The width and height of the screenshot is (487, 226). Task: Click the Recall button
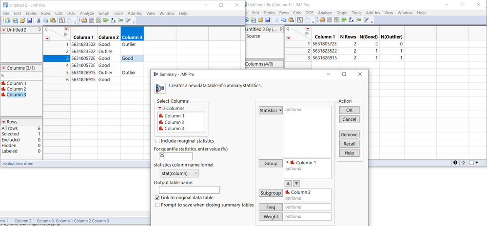coord(350,144)
